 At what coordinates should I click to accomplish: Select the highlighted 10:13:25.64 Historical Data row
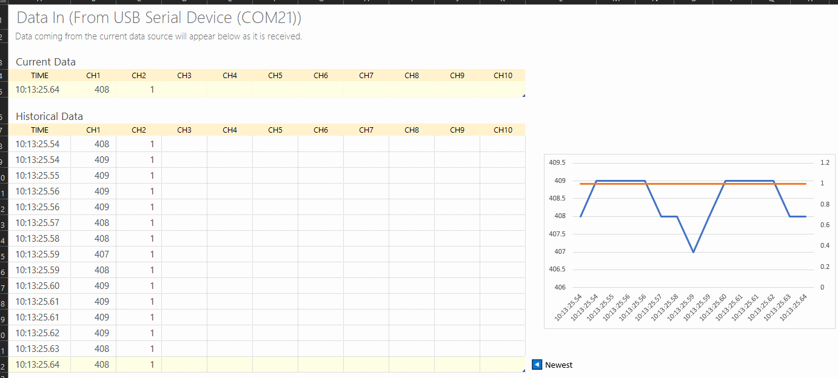pos(39,364)
